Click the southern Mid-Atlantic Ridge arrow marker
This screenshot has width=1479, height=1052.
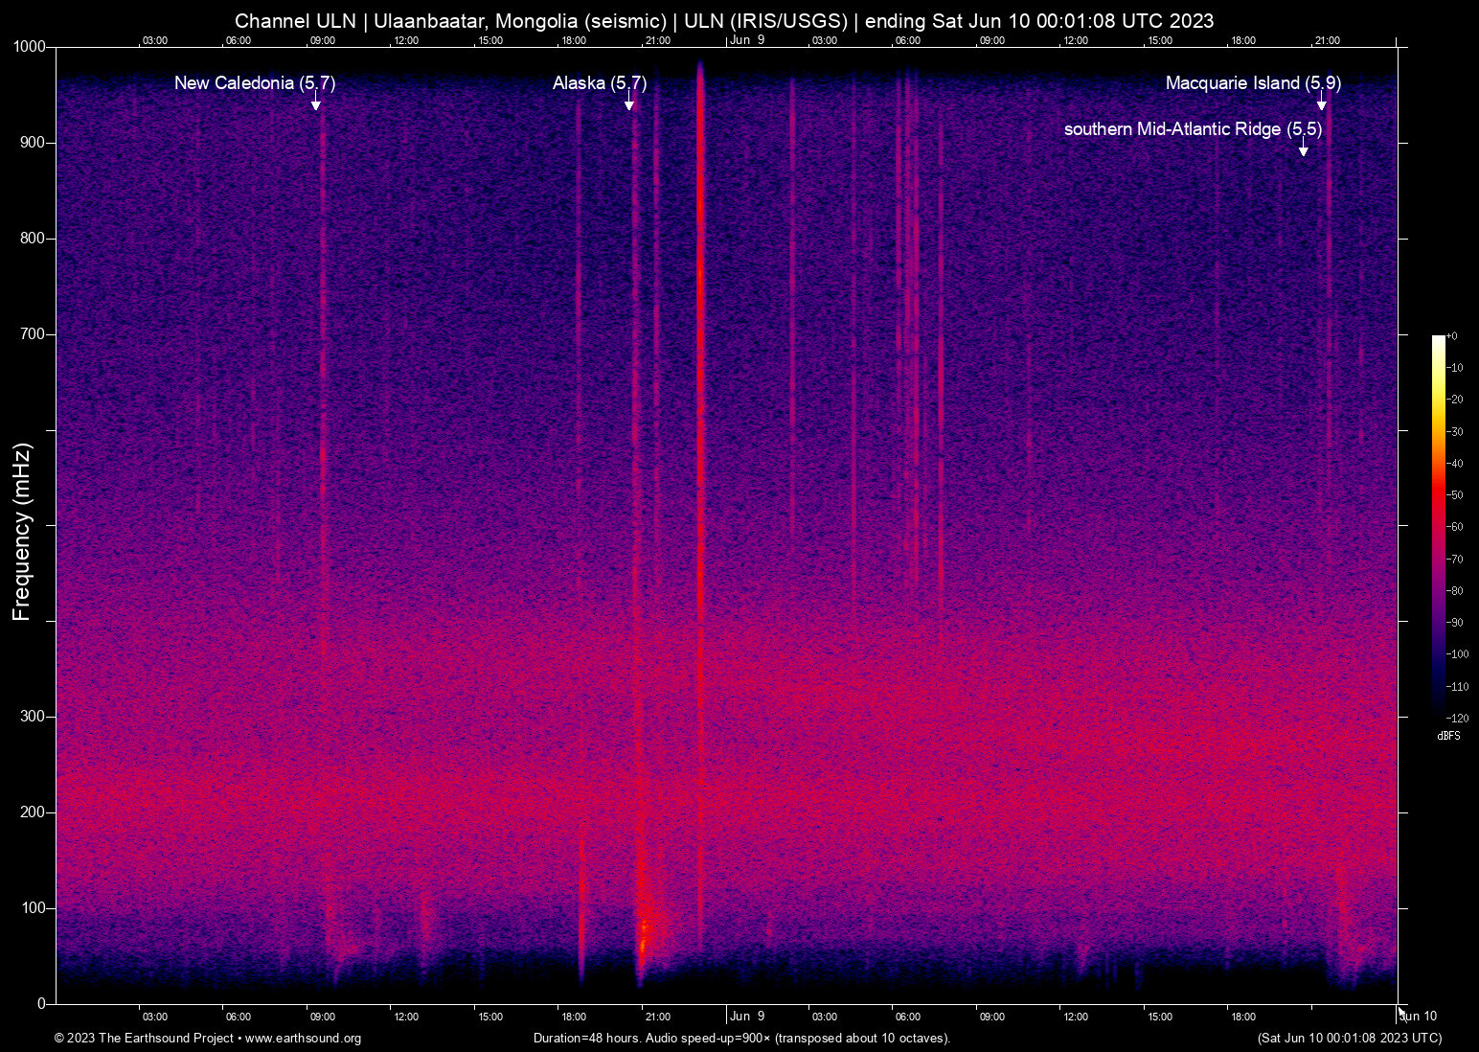(1303, 149)
